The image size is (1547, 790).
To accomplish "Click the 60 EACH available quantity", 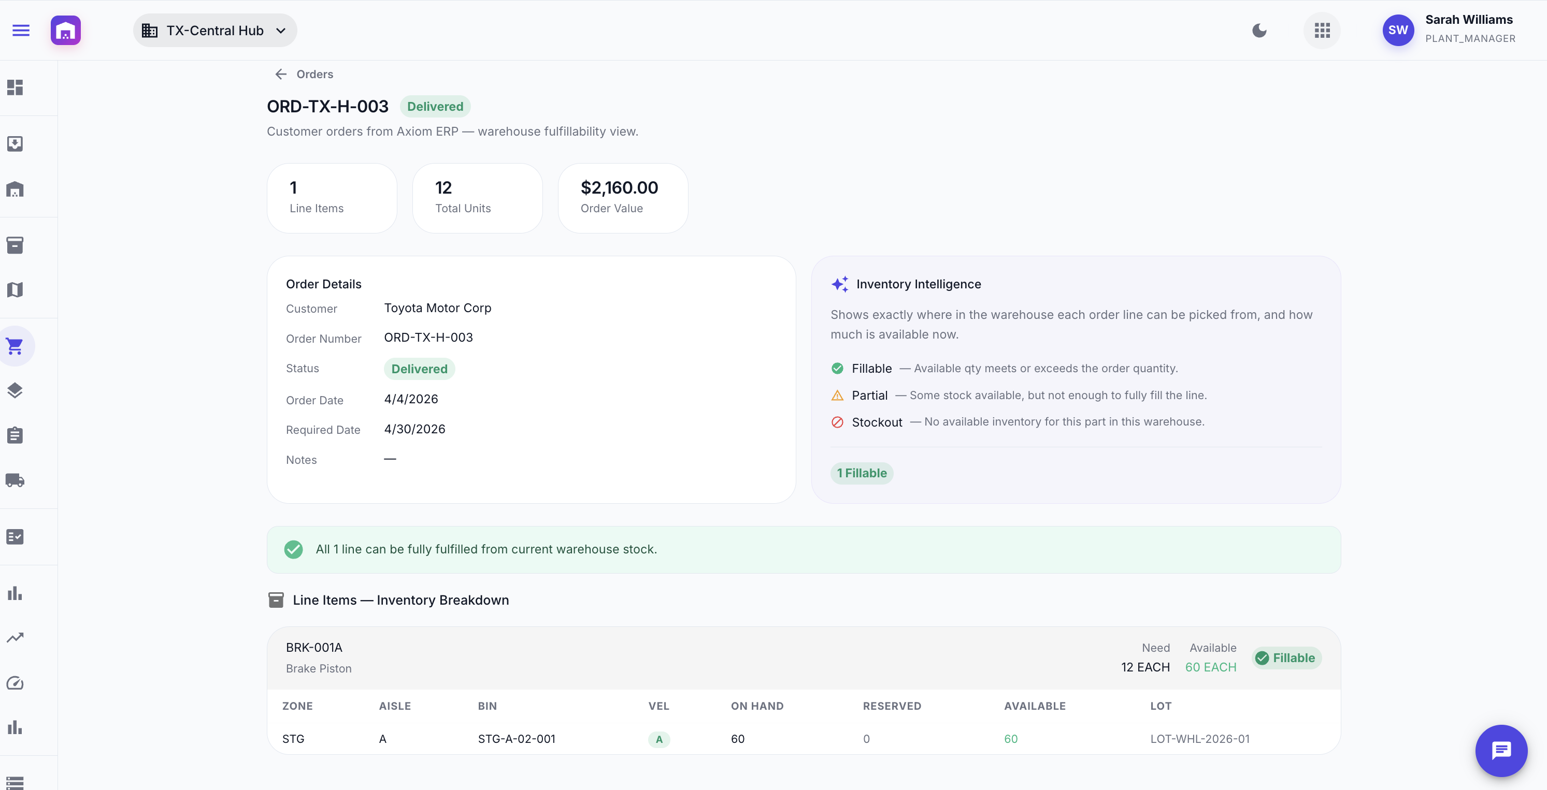I will pyautogui.click(x=1211, y=667).
